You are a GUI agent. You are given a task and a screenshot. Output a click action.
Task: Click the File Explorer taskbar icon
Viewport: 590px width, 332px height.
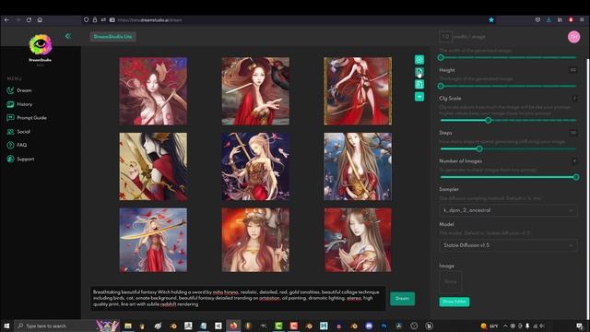coord(128,326)
